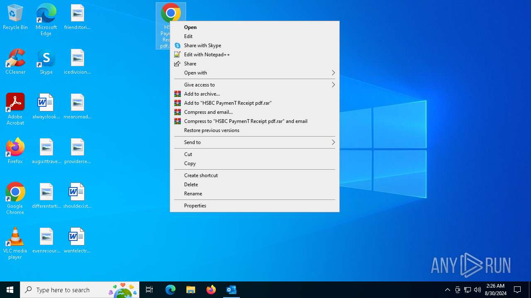Choose Delete in the context menu

[255, 185]
